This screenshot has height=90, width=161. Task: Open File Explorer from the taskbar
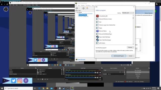[x=47, y=88]
